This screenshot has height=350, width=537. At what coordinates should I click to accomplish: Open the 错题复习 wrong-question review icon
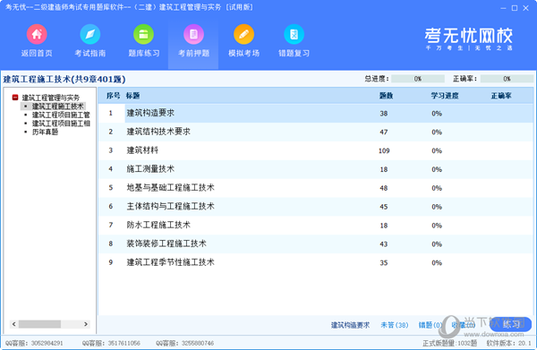294,34
